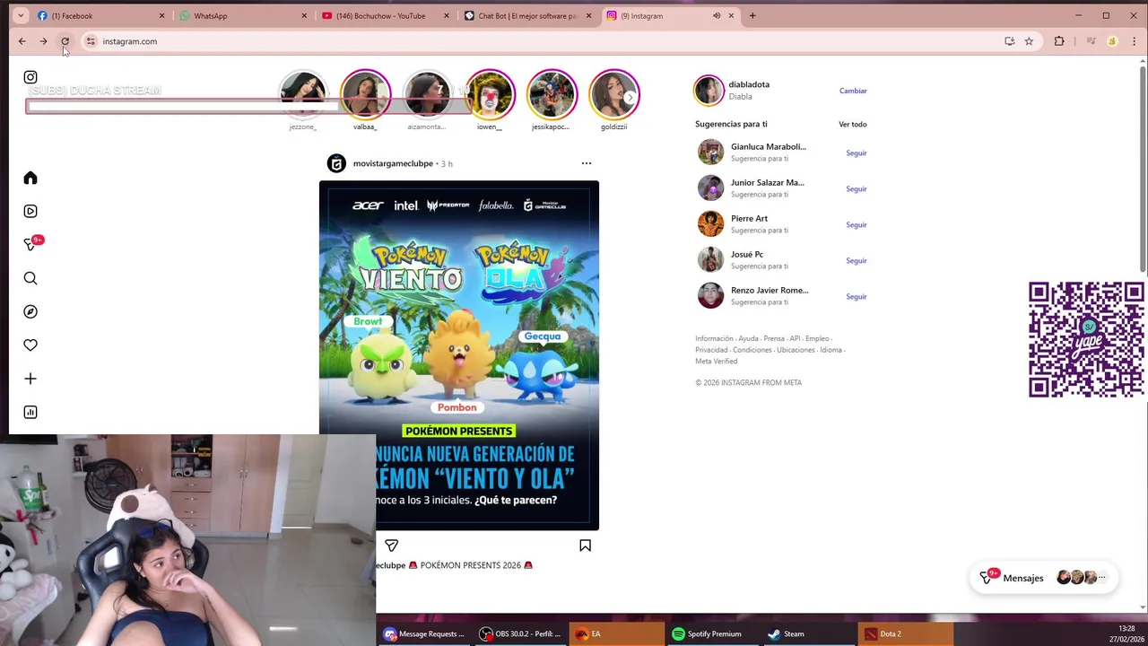Install app icon in address bar
The image size is (1148, 646).
point(1009,41)
